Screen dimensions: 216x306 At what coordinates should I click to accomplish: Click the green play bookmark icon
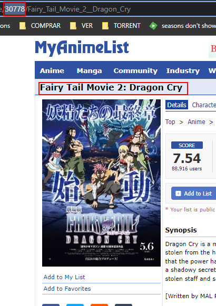[x=153, y=26]
